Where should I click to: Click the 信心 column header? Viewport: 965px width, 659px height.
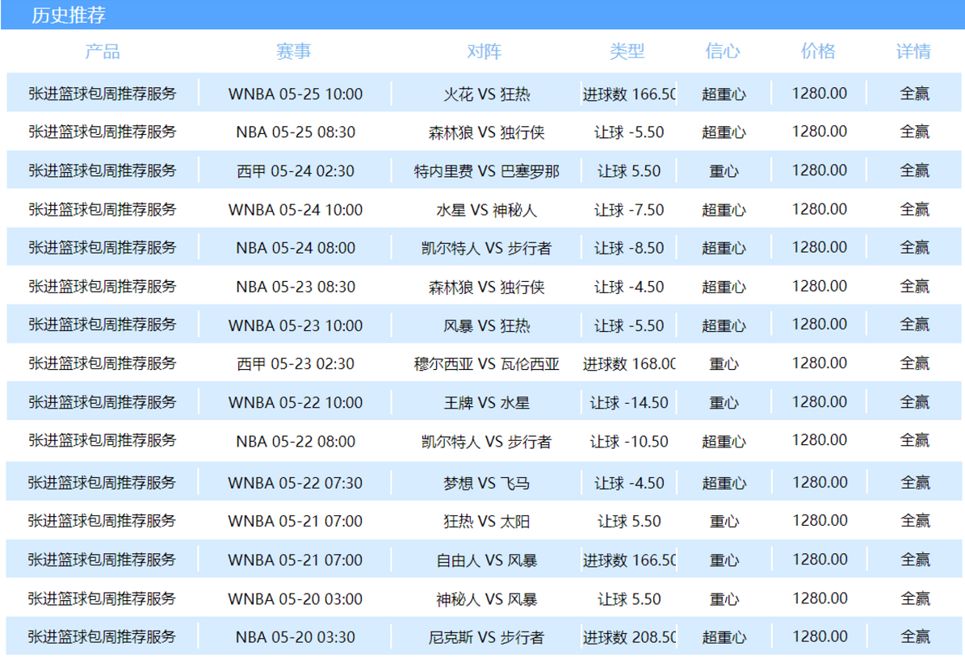[x=723, y=51]
